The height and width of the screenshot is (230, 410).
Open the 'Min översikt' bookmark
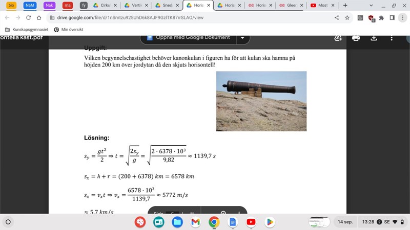pyautogui.click(x=68, y=30)
